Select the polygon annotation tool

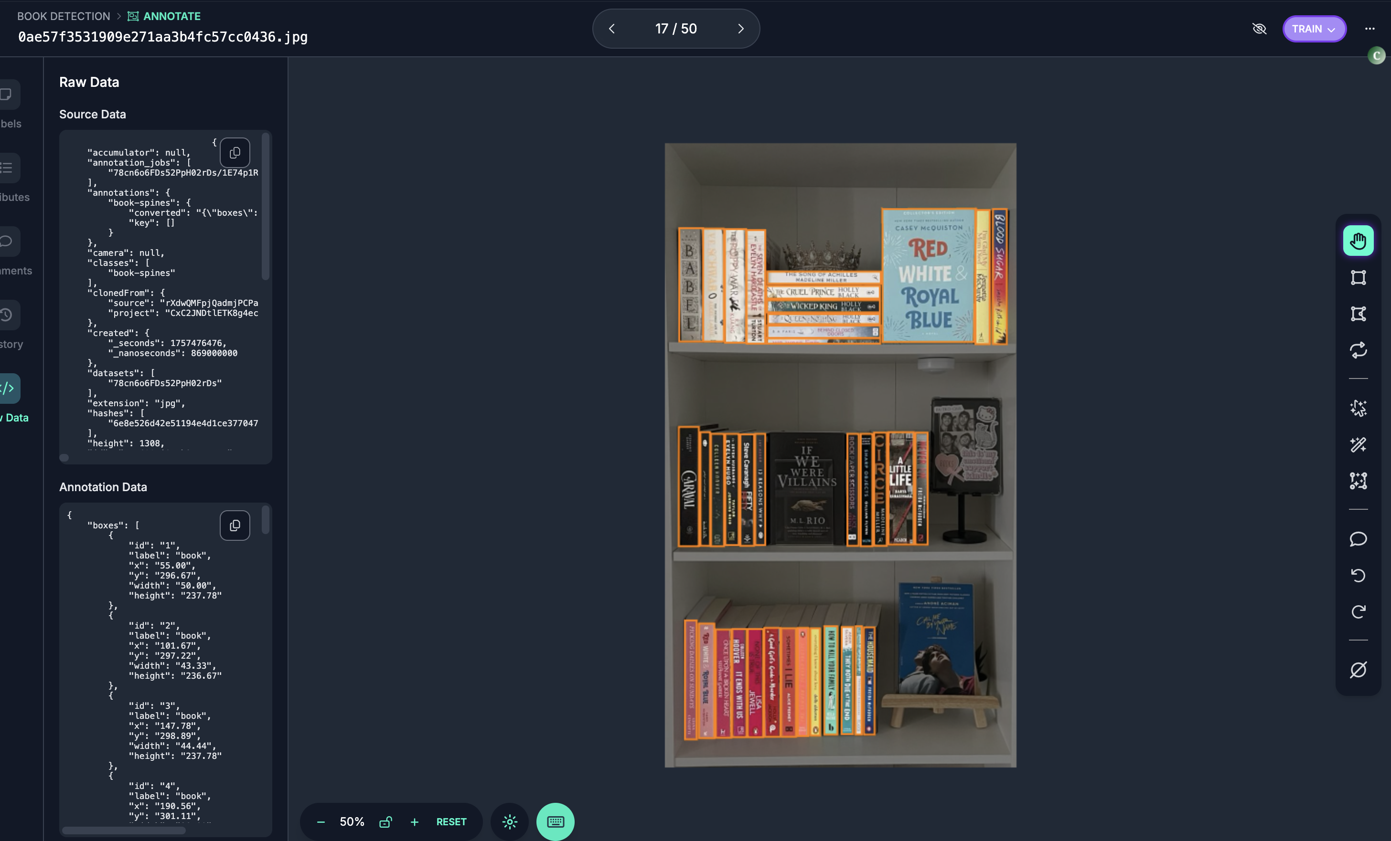pyautogui.click(x=1358, y=314)
